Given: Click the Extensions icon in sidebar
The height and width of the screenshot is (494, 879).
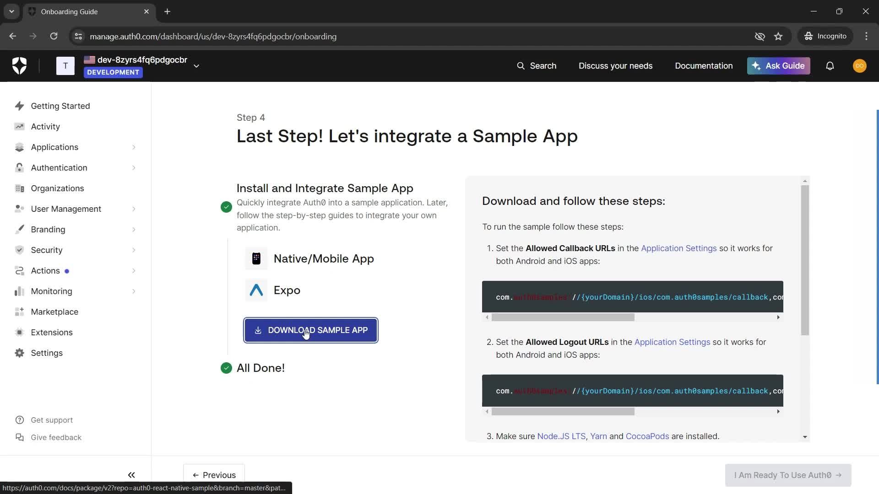Looking at the screenshot, I should [19, 333].
